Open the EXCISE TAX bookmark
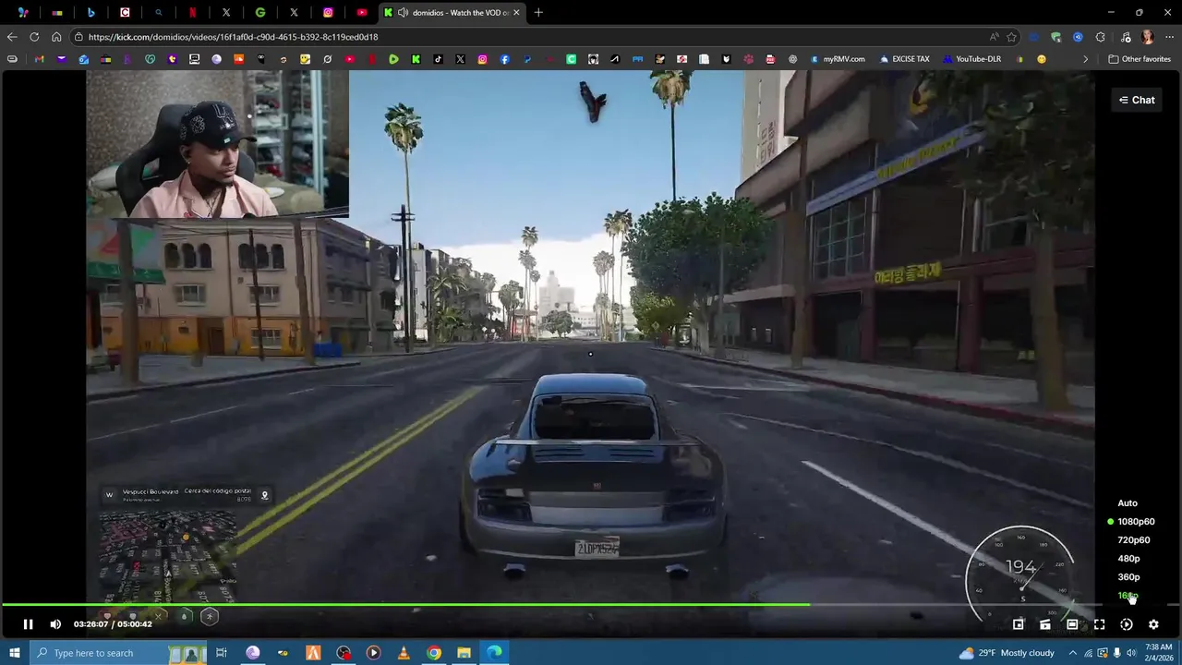The image size is (1182, 665). [905, 59]
